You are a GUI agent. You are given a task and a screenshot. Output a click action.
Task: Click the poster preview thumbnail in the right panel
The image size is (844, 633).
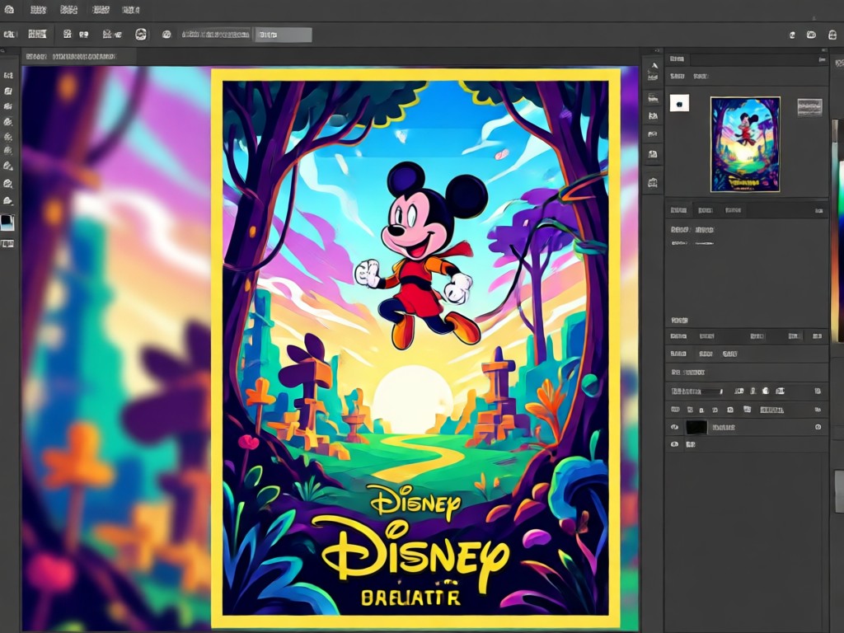tap(745, 144)
